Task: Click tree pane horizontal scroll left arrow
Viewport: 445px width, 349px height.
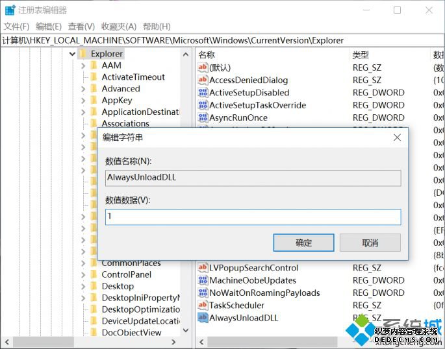Action: [x=7, y=342]
